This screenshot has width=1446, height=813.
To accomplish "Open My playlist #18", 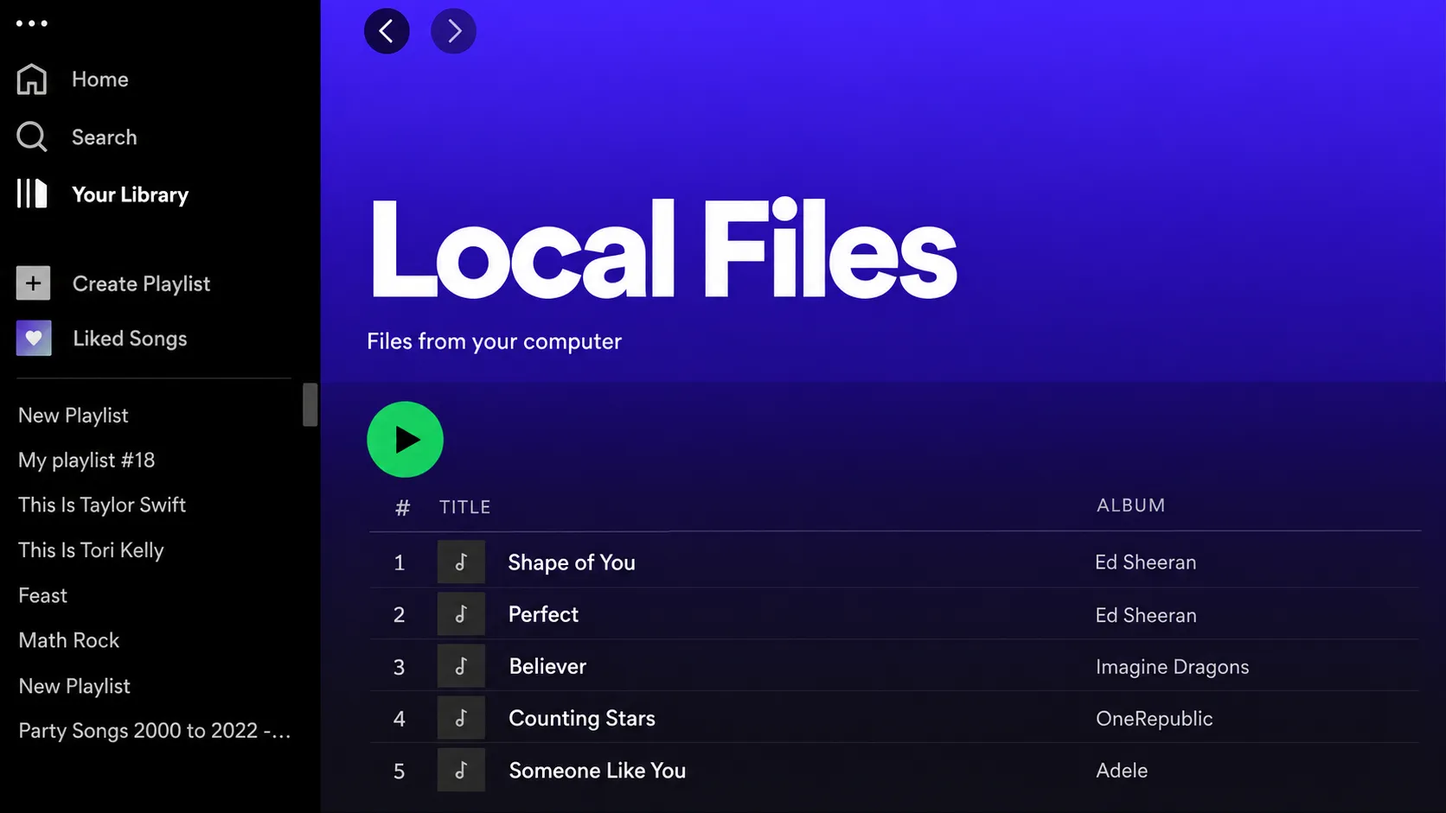I will pyautogui.click(x=86, y=460).
